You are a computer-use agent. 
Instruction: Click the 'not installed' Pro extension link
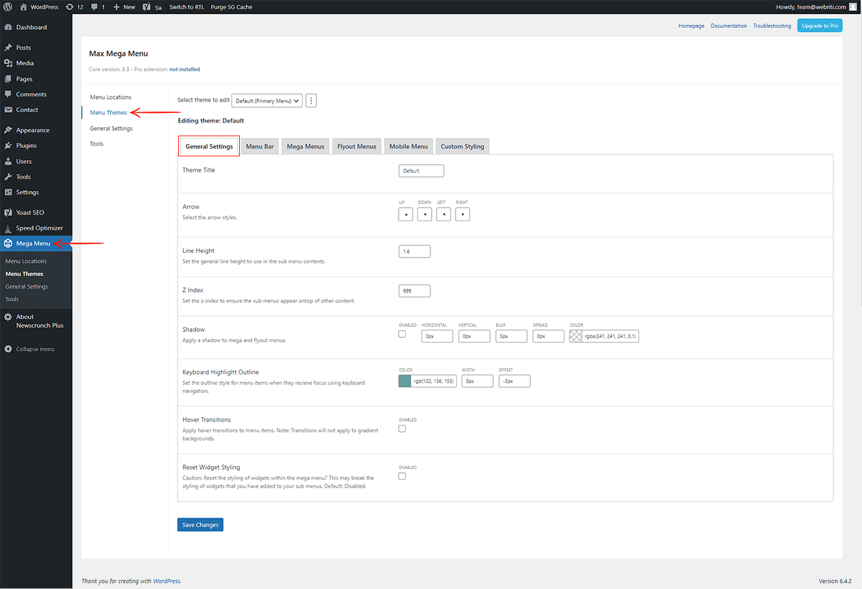pos(185,69)
